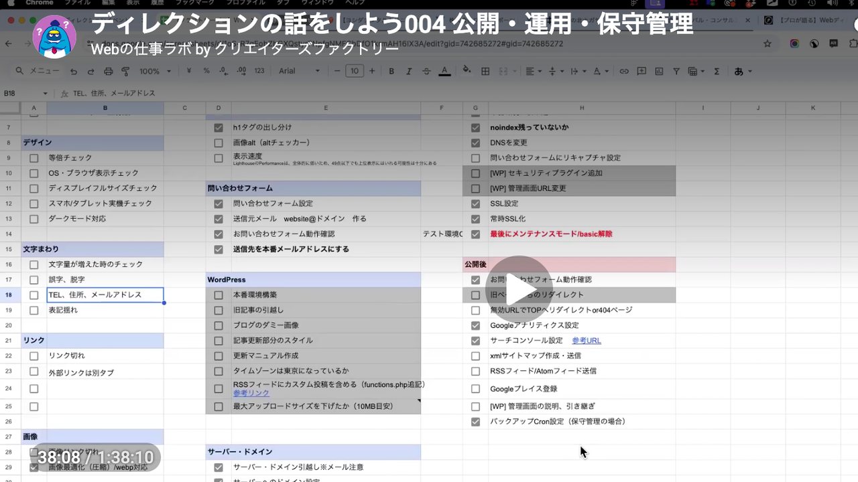Open the Arial font dropdown
This screenshot has height=482, width=858.
tap(300, 71)
